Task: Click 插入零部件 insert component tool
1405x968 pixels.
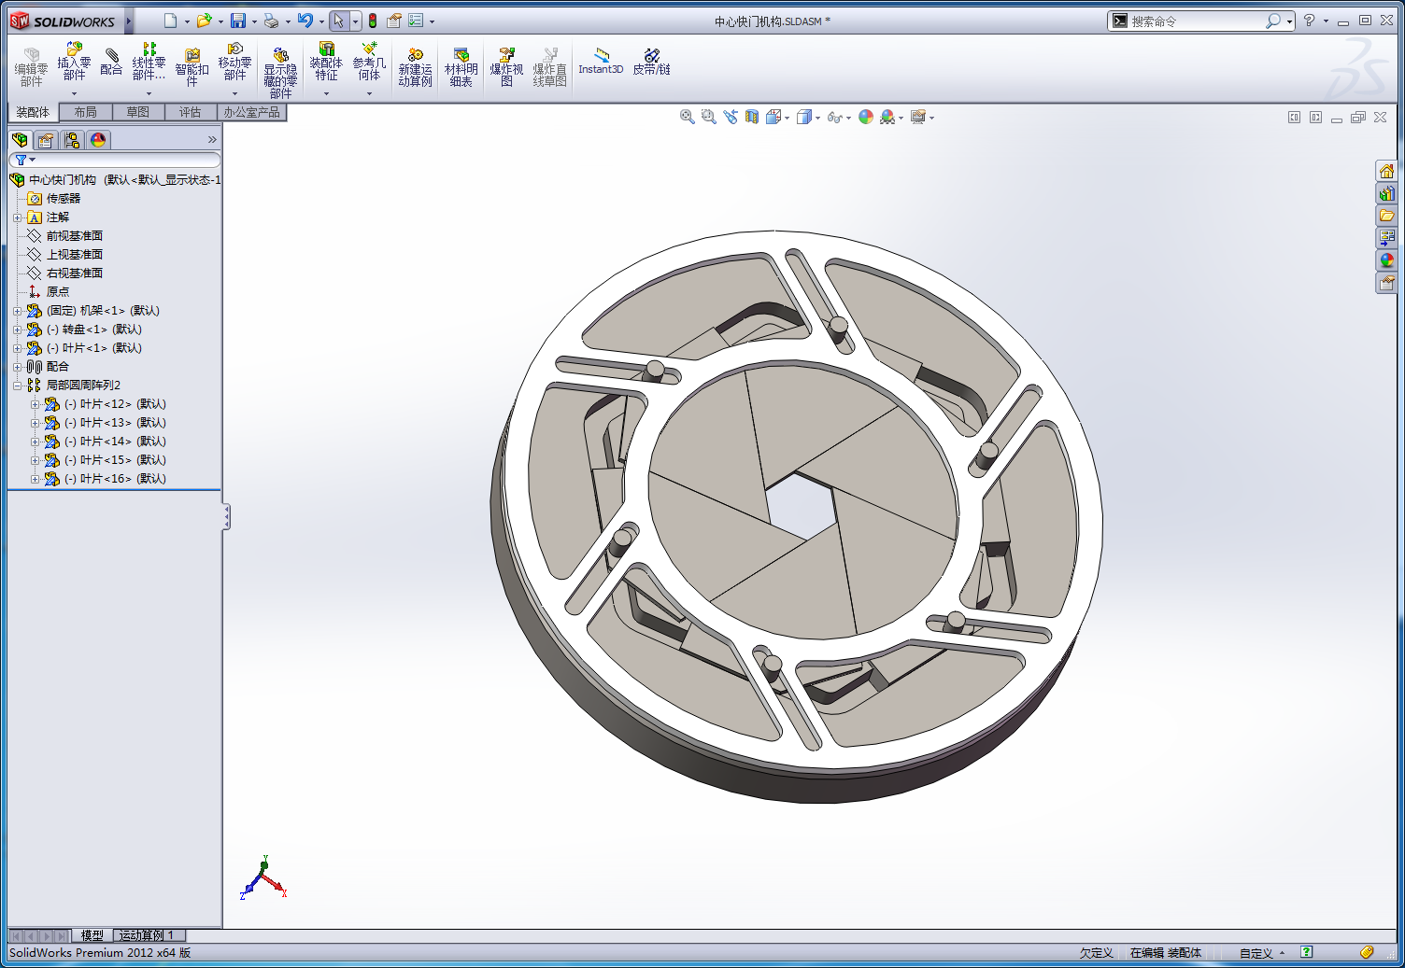Action: pos(74,62)
